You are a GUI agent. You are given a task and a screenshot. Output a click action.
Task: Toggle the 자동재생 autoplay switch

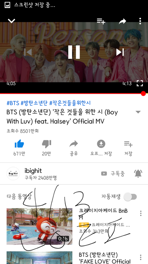tap(130, 197)
